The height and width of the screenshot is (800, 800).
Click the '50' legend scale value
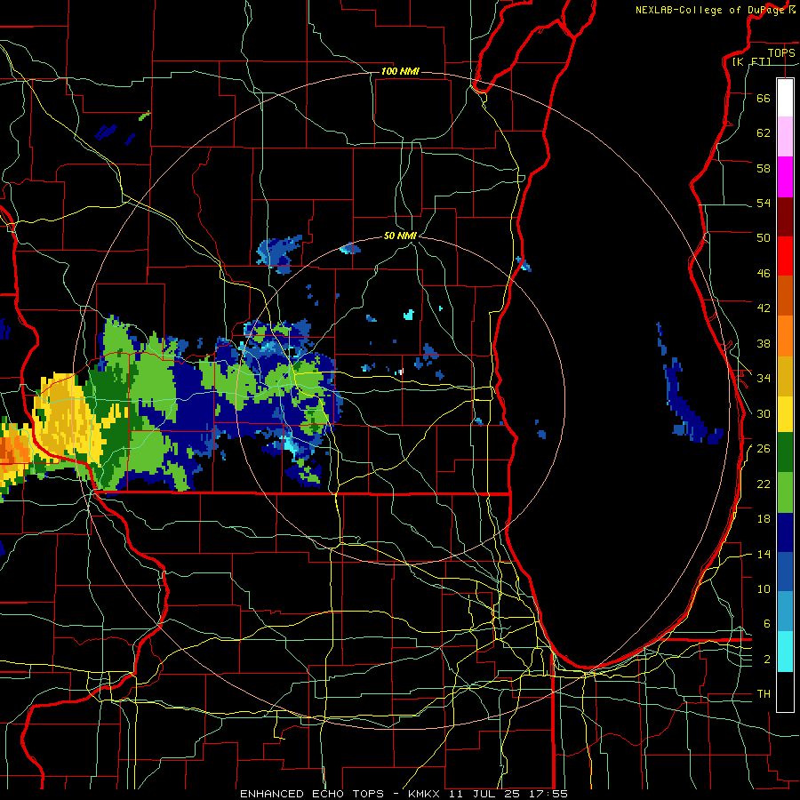pos(764,238)
